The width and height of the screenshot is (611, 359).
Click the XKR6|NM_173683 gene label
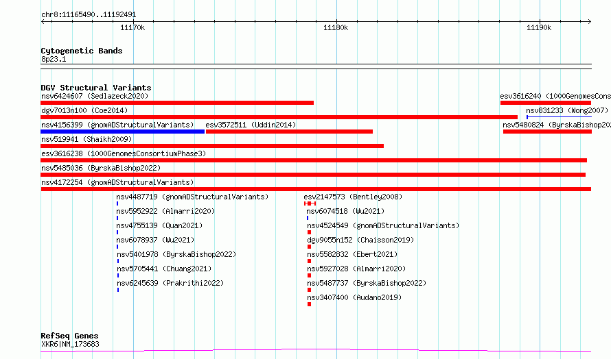tap(70, 344)
